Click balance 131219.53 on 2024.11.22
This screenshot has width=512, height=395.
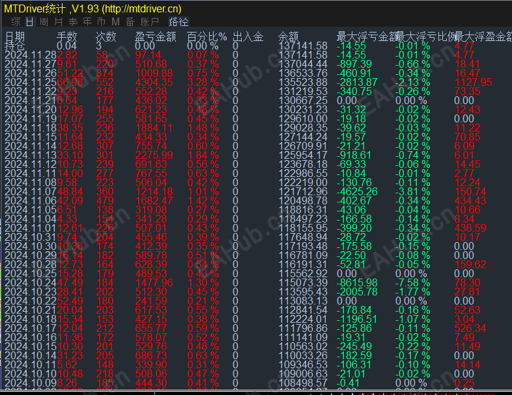(303, 91)
